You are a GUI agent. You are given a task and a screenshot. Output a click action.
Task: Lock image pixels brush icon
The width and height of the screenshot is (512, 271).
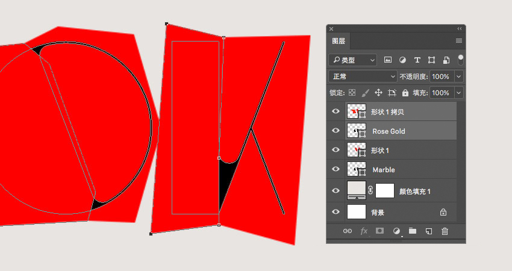(x=365, y=93)
